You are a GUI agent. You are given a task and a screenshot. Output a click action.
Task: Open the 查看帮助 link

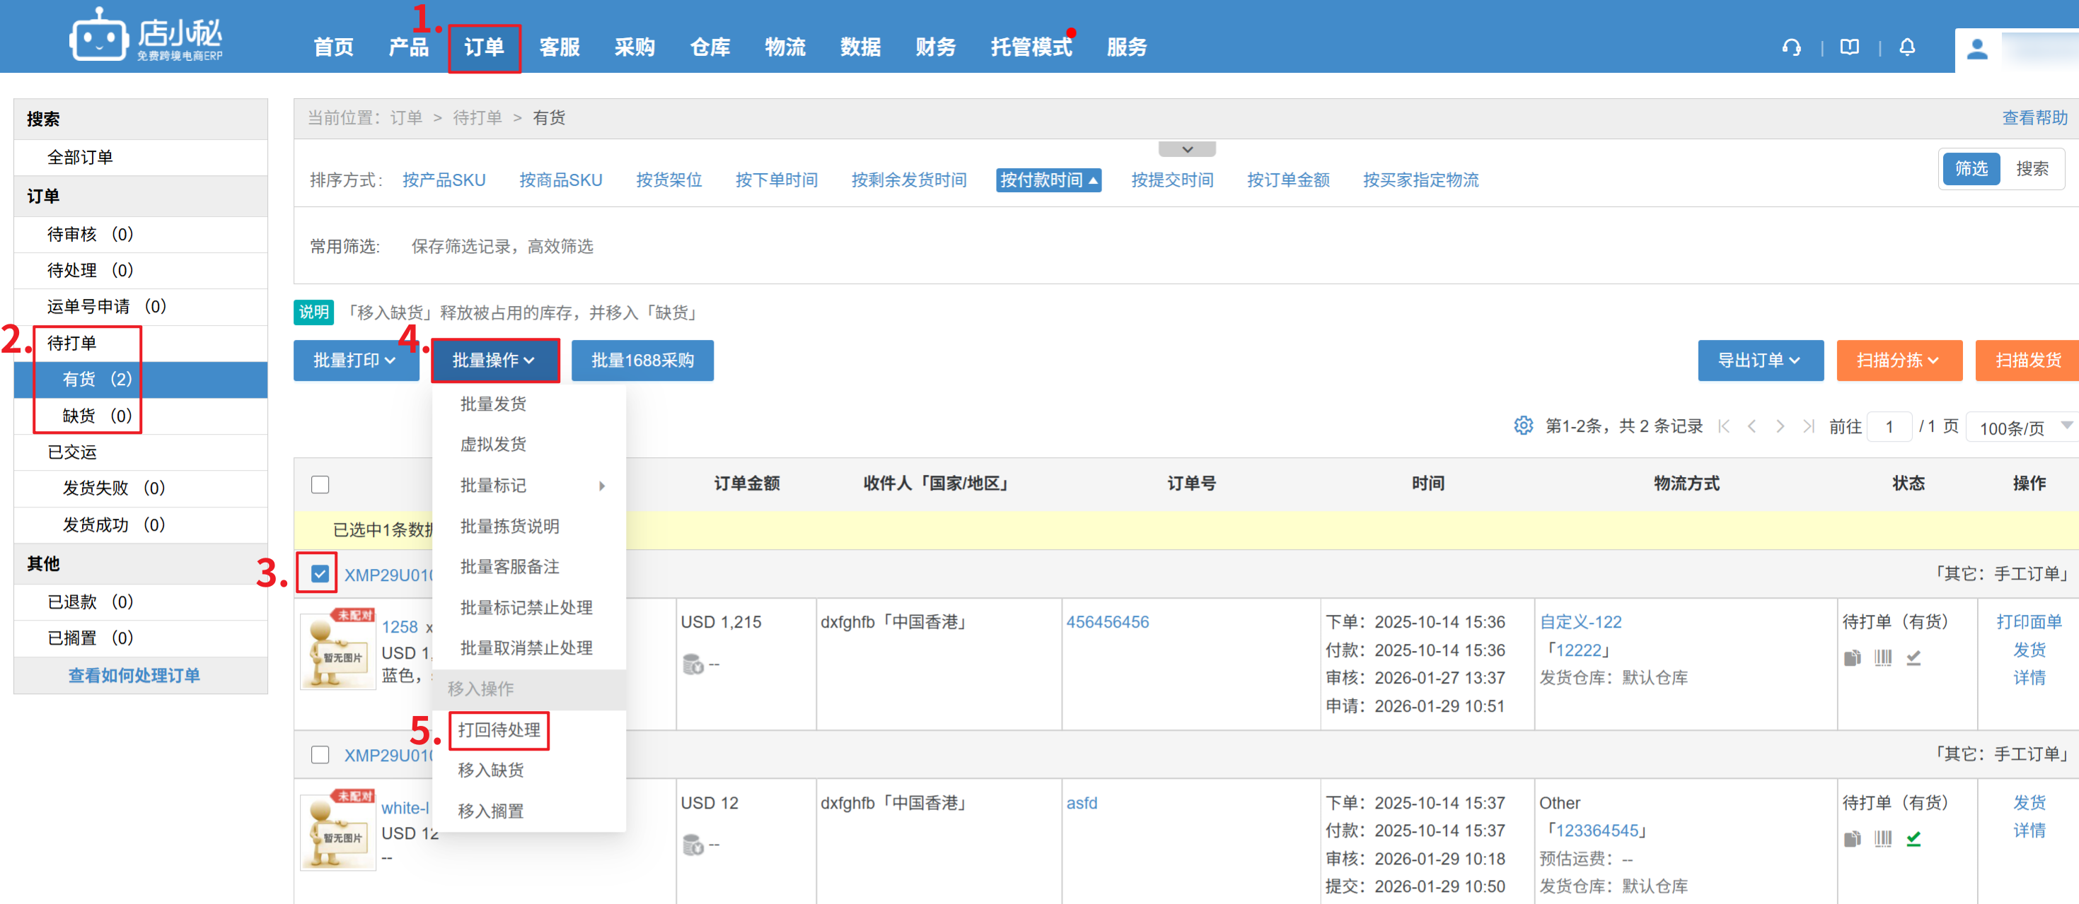tap(2033, 118)
